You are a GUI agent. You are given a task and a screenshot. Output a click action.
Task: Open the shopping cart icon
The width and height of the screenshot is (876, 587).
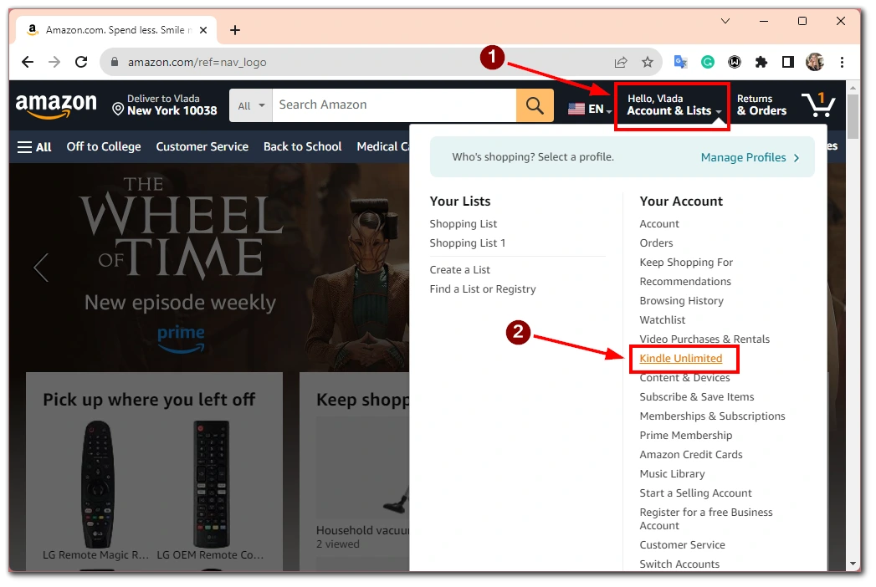tap(818, 105)
